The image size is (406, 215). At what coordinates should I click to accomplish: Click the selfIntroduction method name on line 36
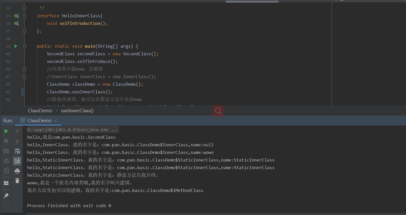80,23
